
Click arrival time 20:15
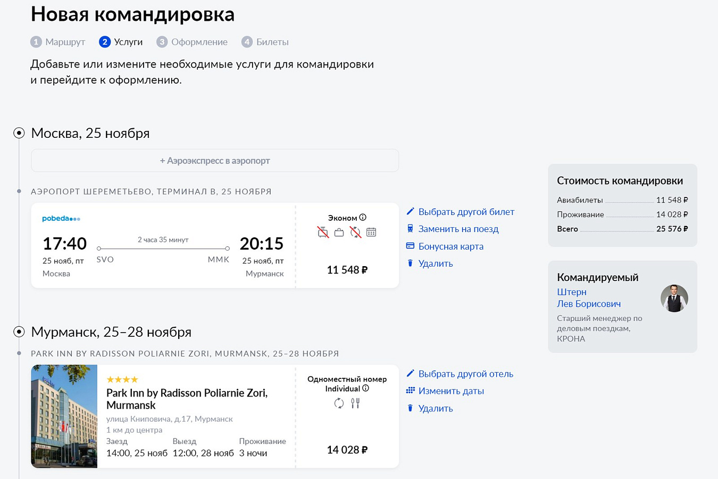pyautogui.click(x=262, y=243)
